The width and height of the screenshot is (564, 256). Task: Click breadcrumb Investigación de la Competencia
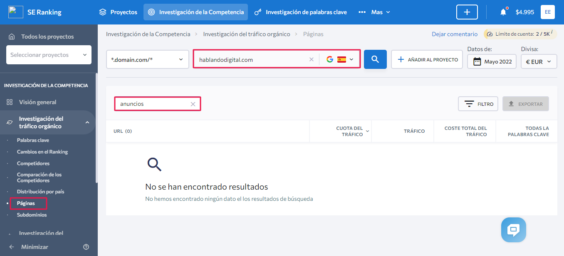point(148,34)
